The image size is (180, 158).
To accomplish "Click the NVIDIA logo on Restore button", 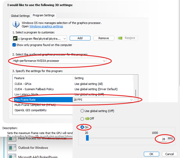I will pyautogui.click(x=120, y=38).
